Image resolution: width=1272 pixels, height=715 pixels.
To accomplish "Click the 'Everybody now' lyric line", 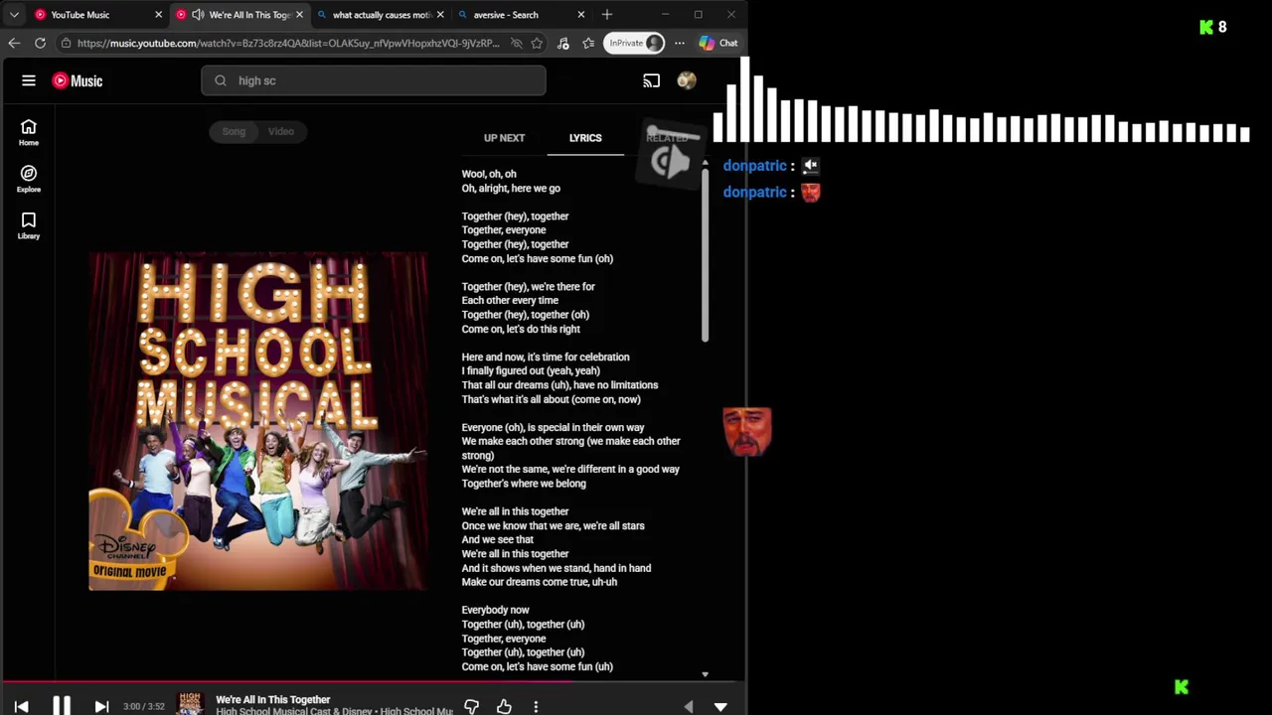I will (x=496, y=610).
